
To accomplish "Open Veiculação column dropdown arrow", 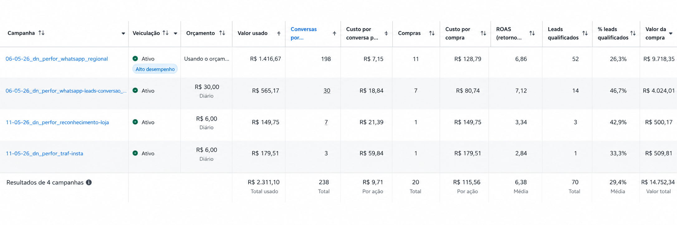I will coord(175,34).
